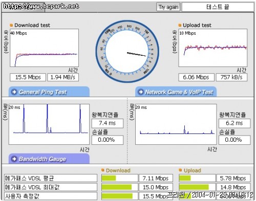The height and width of the screenshot is (201, 256).
Task: Select the 0.00% loss under 6.2 ms
Action: (x=234, y=140)
